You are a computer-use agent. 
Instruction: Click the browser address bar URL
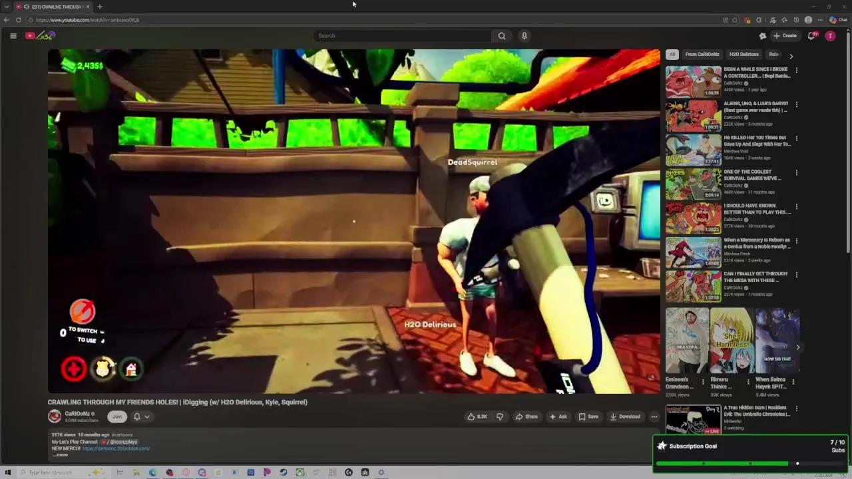point(88,20)
